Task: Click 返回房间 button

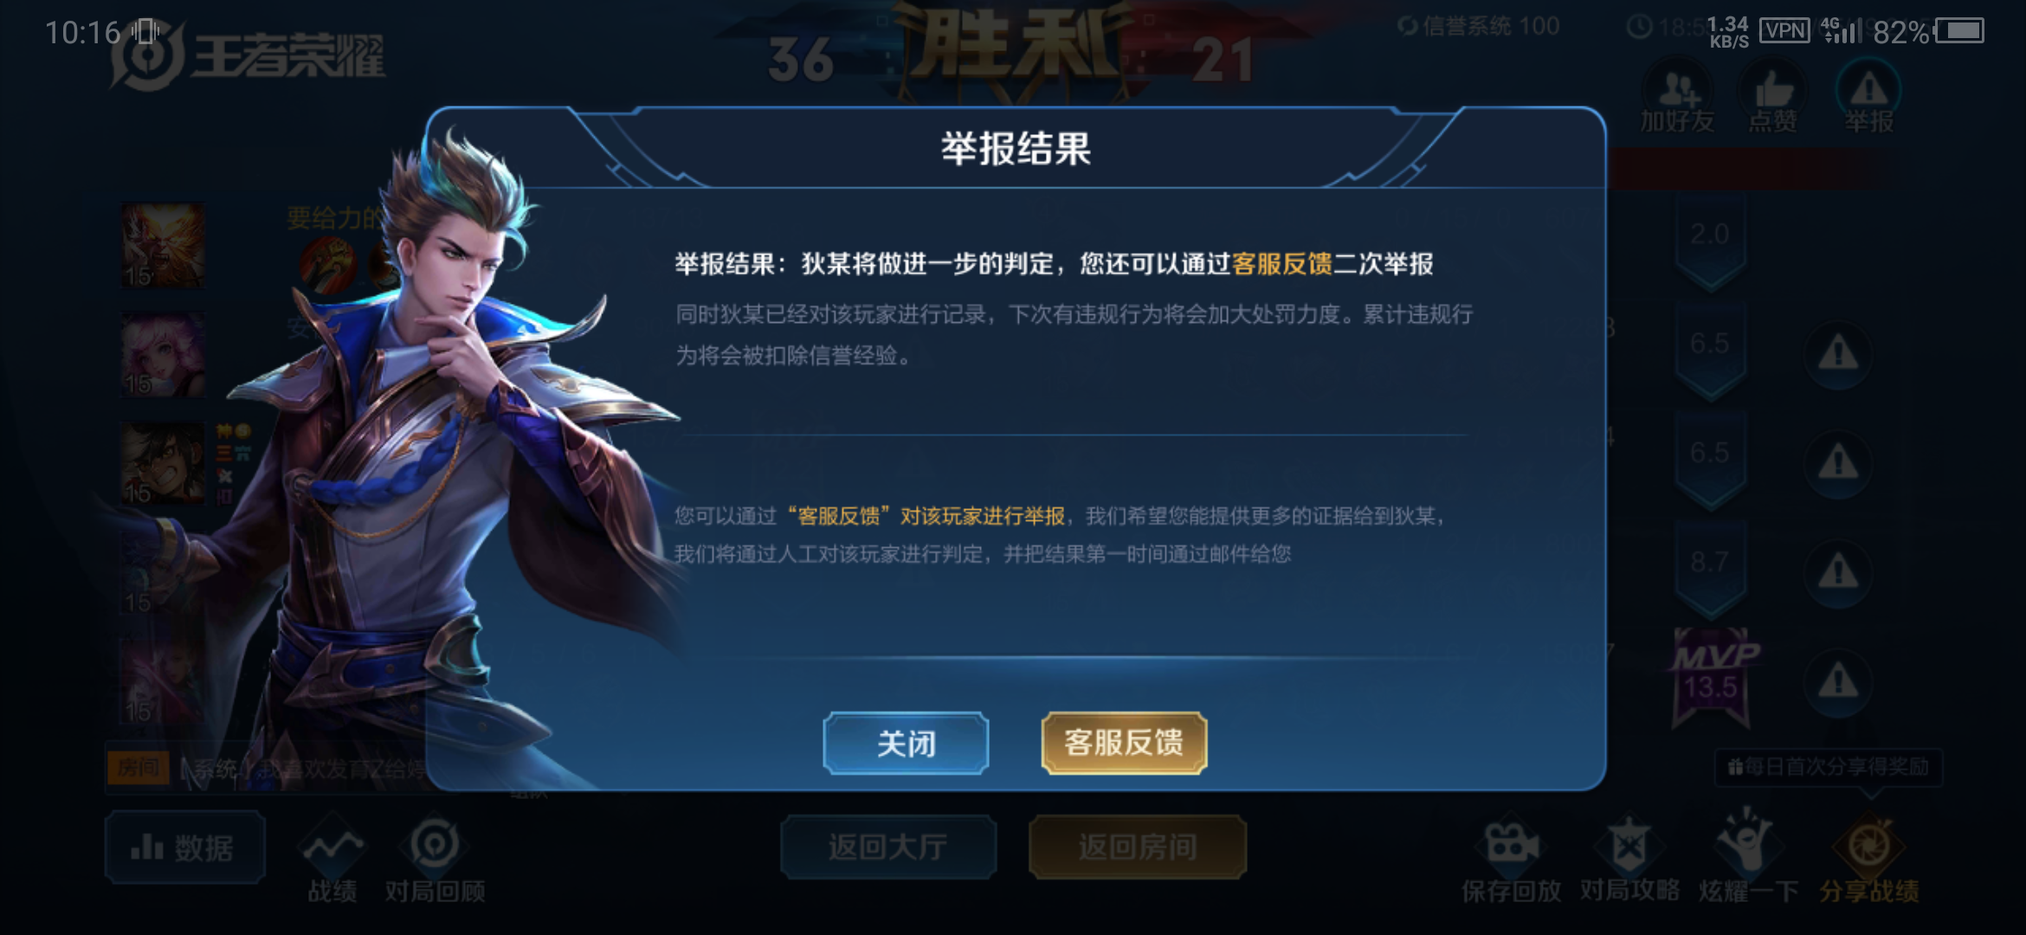Action: tap(1138, 847)
